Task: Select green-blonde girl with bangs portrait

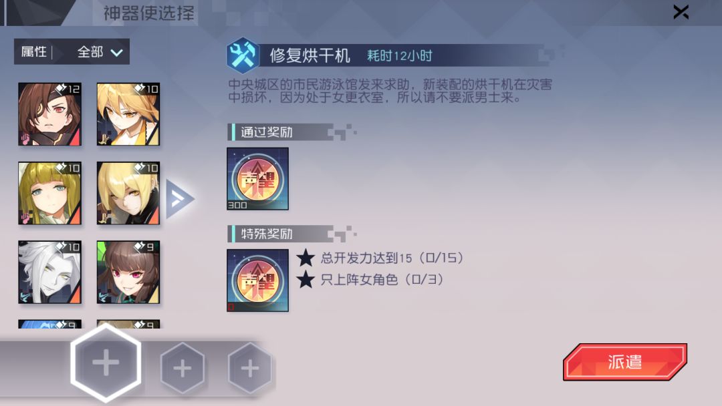Action: coord(49,193)
